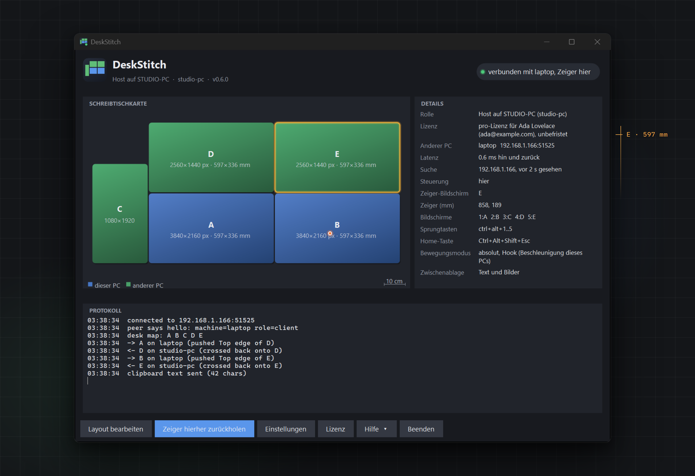Click log line 'desk map: A B C D E'
Screen dimensions: 695x476
pos(165,335)
